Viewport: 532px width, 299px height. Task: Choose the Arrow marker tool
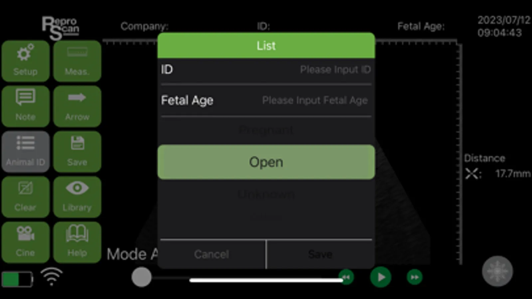click(77, 106)
